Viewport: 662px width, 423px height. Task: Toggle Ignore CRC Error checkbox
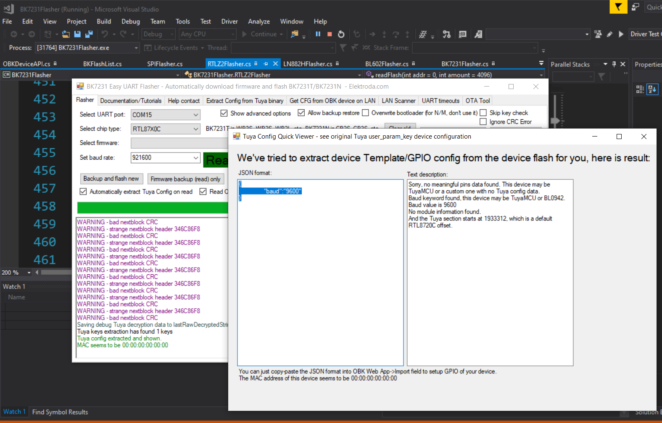point(483,122)
